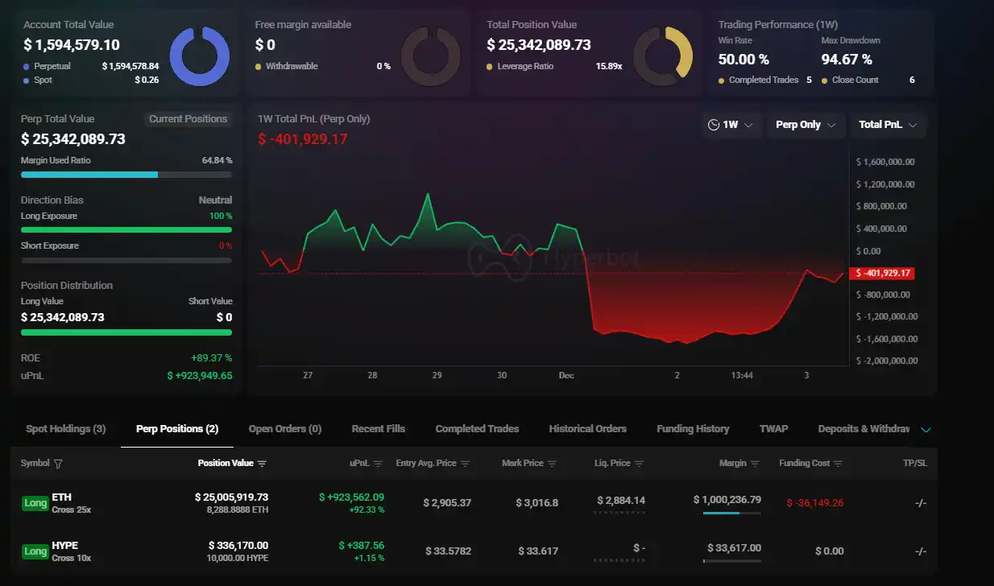Sort by Position Value column icon
The height and width of the screenshot is (586, 994).
coord(262,464)
